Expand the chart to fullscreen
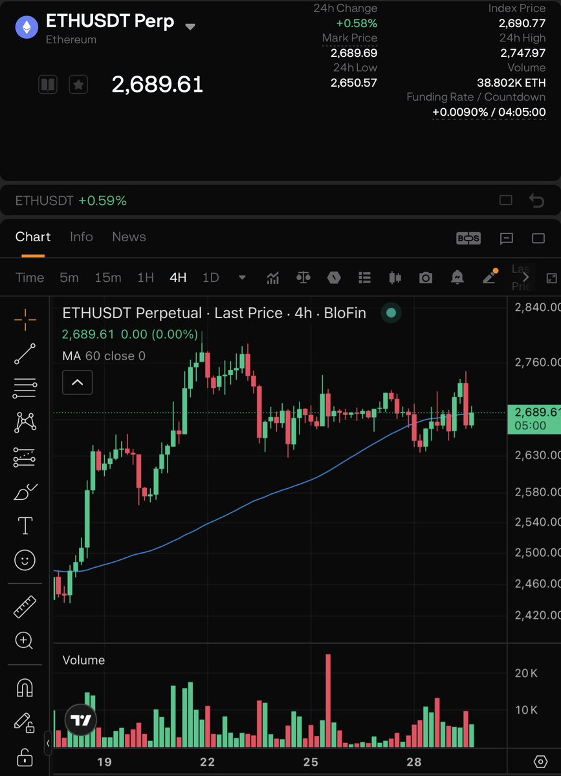The image size is (561, 776). coord(551,278)
